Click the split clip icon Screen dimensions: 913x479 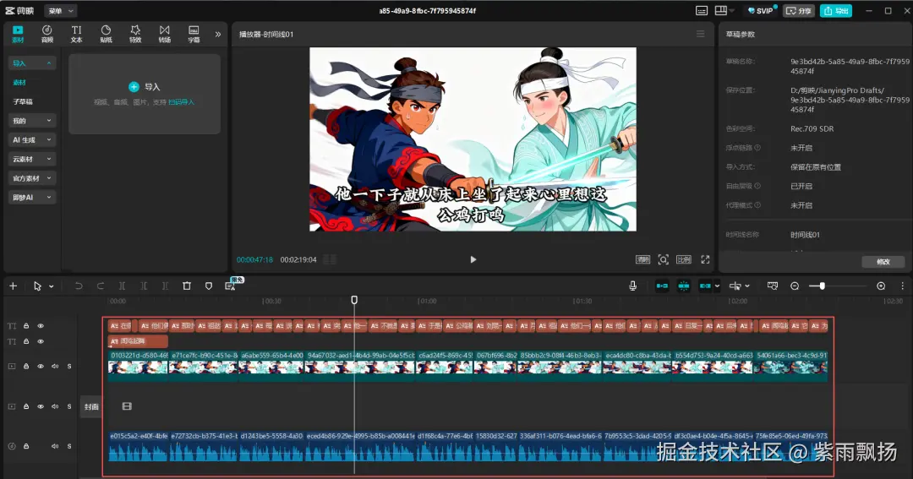pyautogui.click(x=122, y=286)
